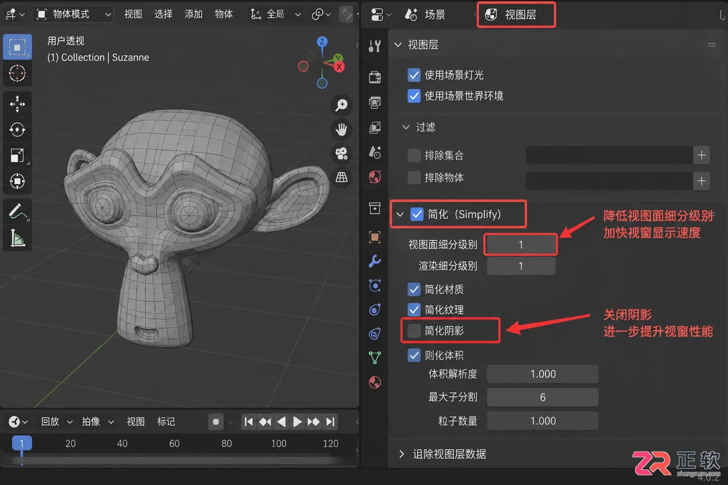This screenshot has width=728, height=485.
Task: Toggle the 简化 (Simplify) checkbox
Action: click(417, 214)
